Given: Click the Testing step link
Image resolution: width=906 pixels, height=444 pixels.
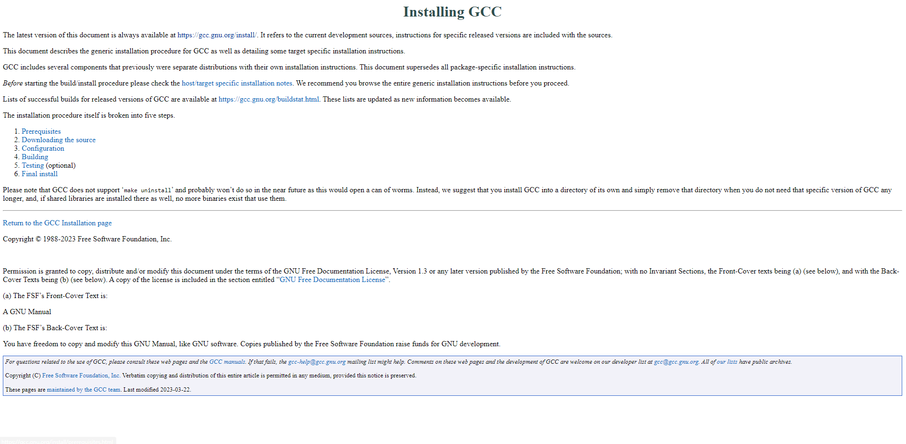Looking at the screenshot, I should (33, 165).
